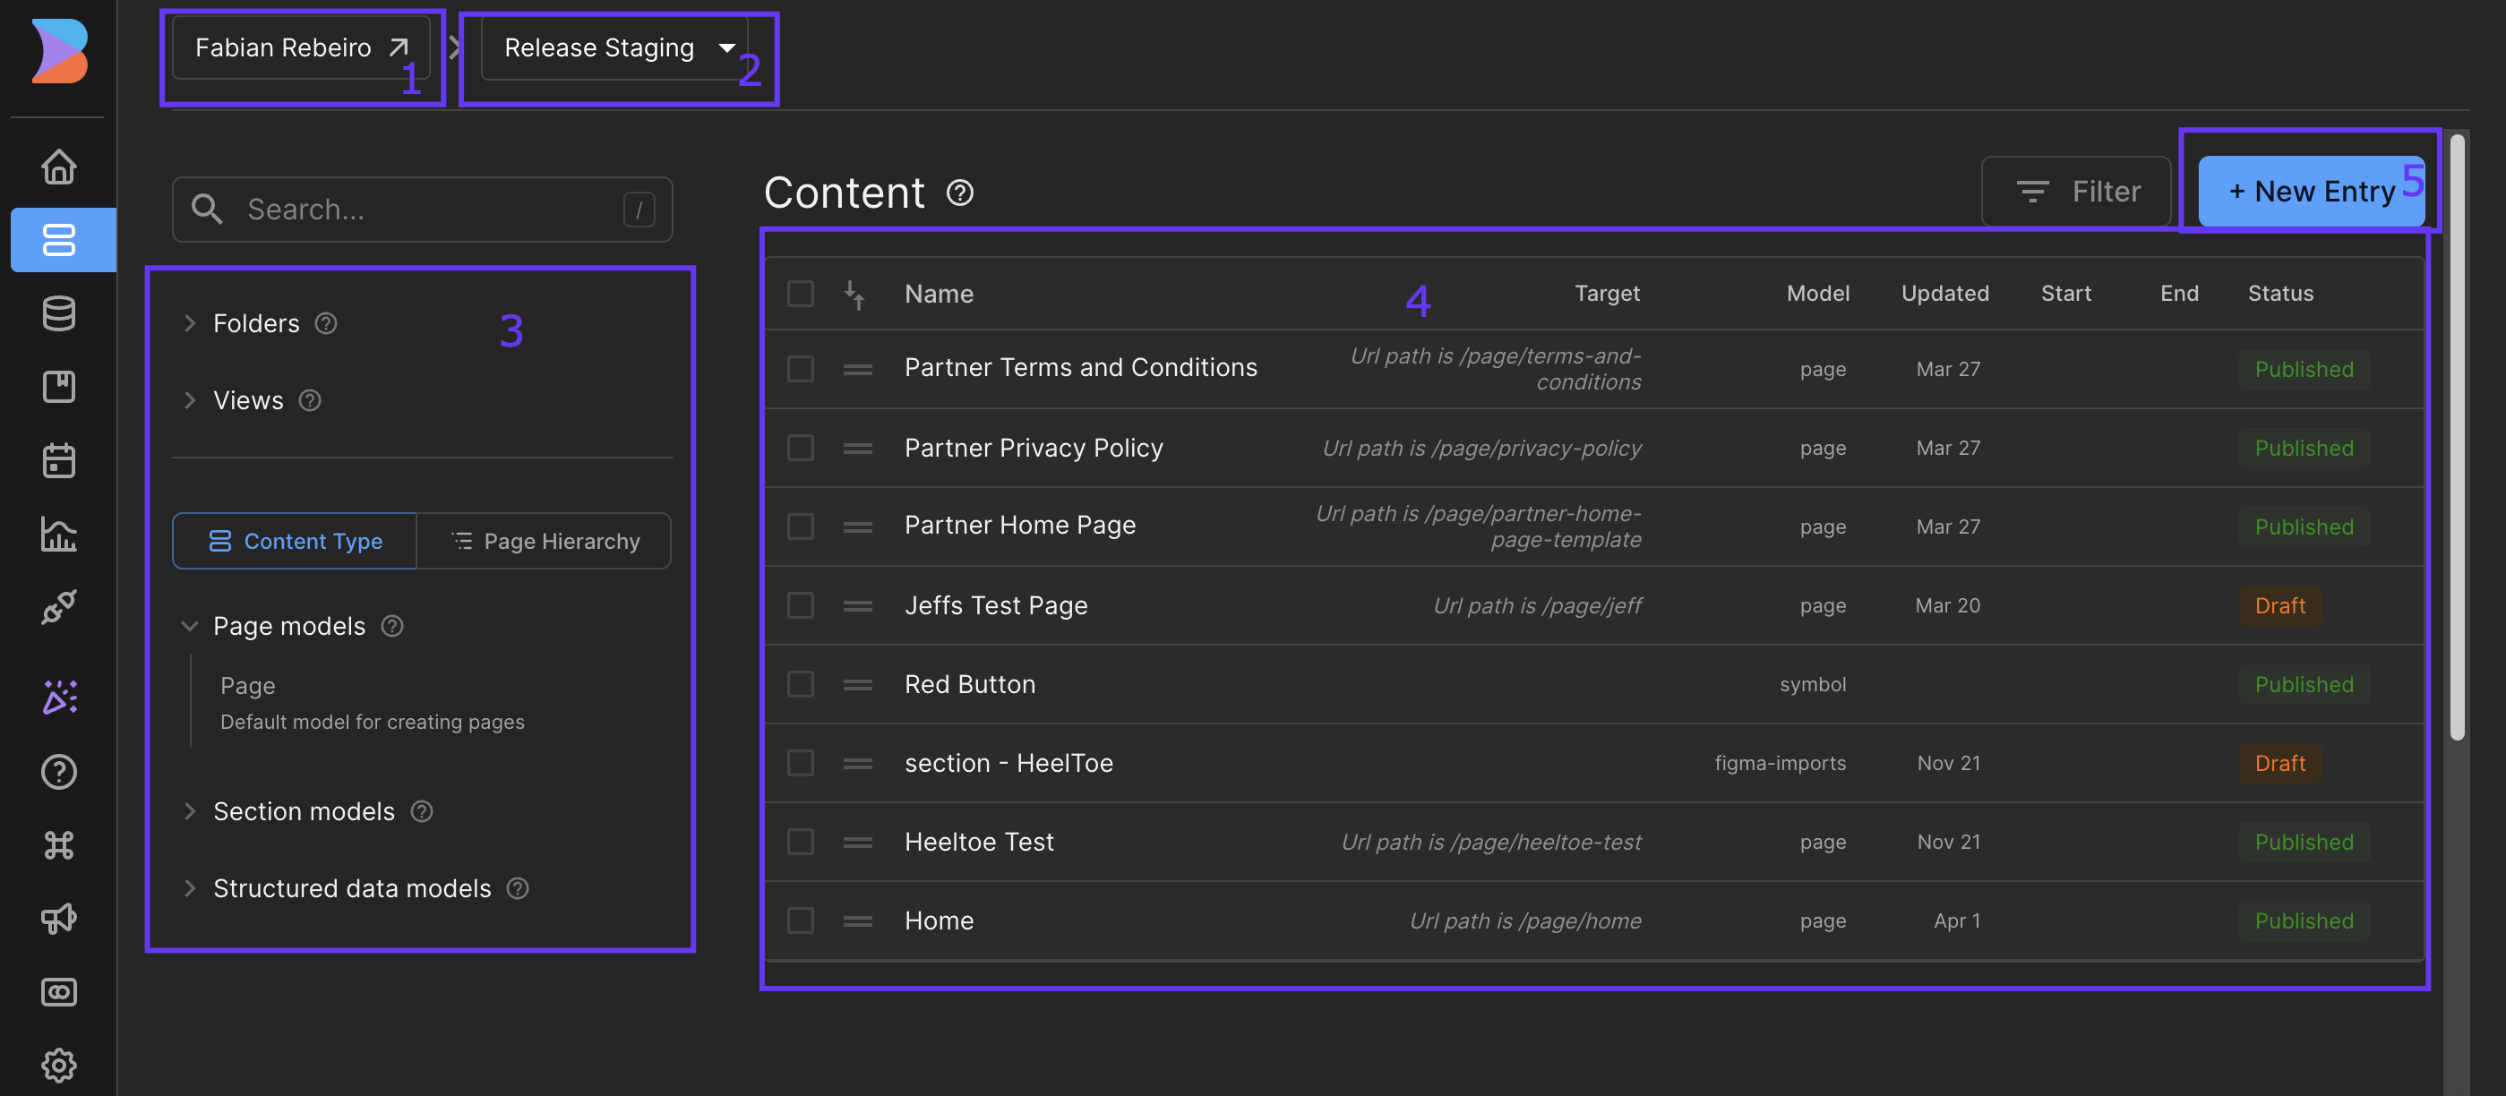
Task: Toggle the select-all checkbox in table header
Action: pos(801,294)
